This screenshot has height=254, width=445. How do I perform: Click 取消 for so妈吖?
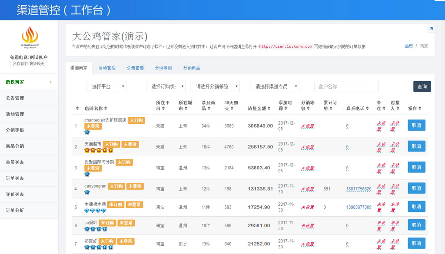click(416, 225)
